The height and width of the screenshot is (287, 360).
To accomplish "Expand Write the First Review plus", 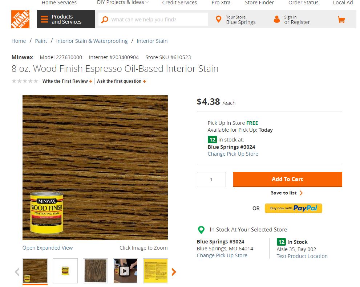I will click(91, 81).
